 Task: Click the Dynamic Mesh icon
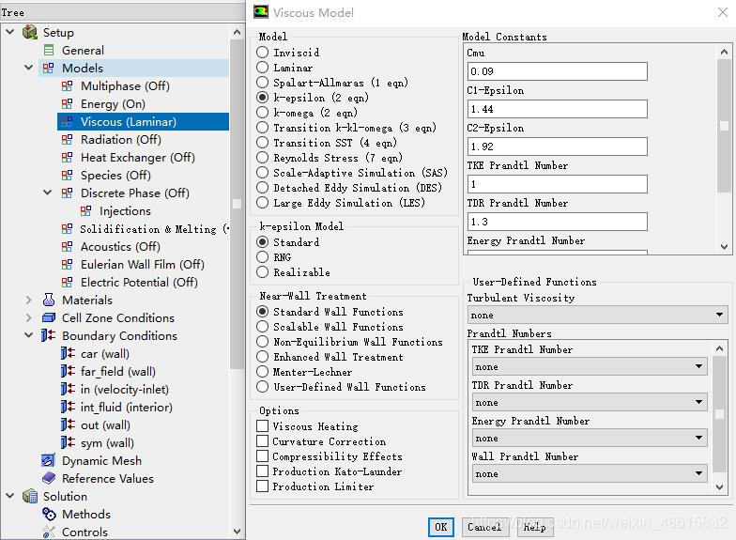pyautogui.click(x=49, y=460)
